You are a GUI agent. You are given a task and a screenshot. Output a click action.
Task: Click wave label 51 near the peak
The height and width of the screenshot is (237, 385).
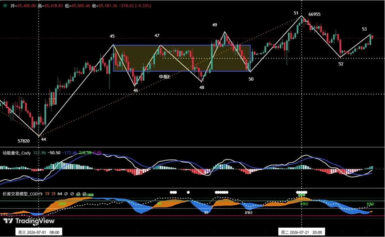pyautogui.click(x=296, y=13)
